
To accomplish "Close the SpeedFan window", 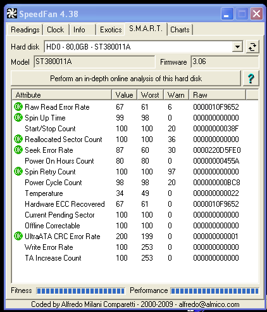I will (x=256, y=14).
